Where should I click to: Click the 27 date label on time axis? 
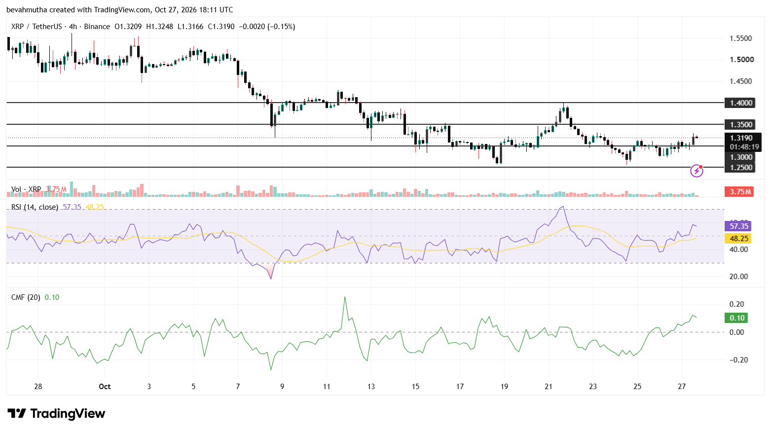pyautogui.click(x=682, y=387)
